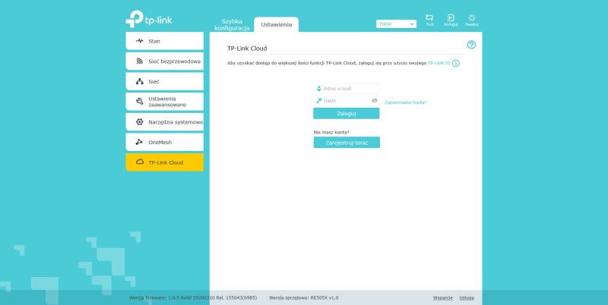608x305 pixels.
Task: Click the Hasło password field
Action: 347,101
